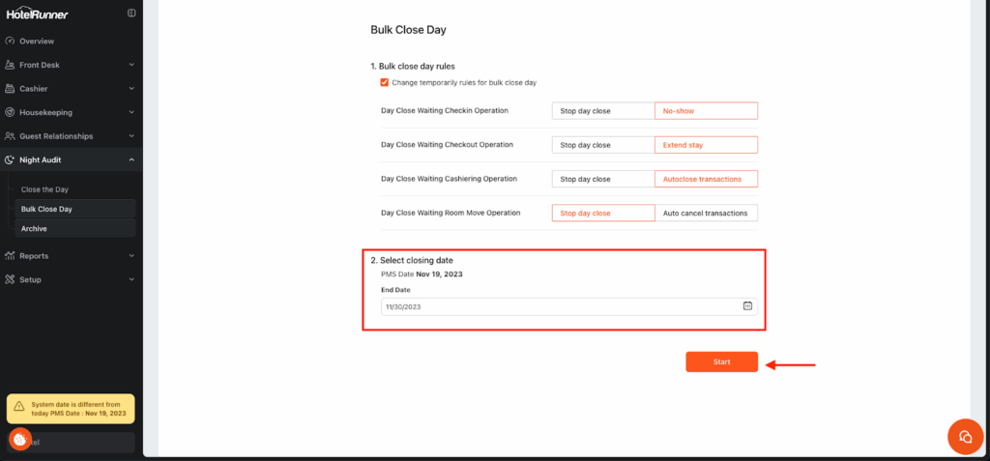Screen dimensions: 990x461
Task: Expand the Front Desk menu
Action: [131, 65]
